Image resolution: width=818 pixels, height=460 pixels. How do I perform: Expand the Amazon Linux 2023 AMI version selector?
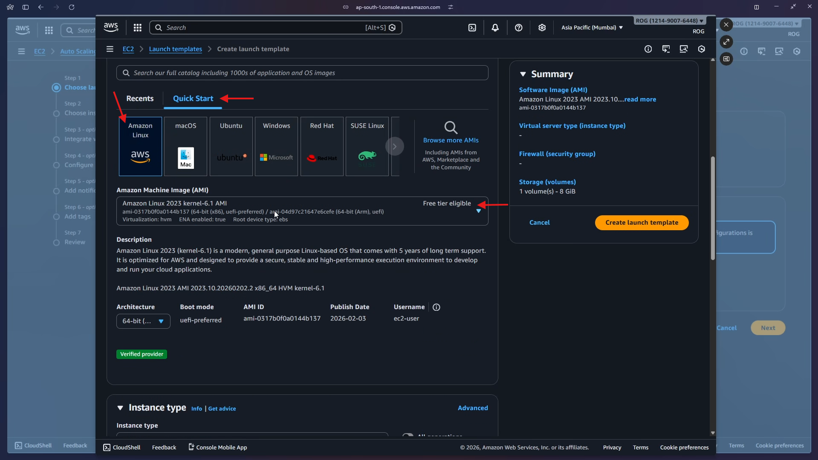tap(479, 211)
